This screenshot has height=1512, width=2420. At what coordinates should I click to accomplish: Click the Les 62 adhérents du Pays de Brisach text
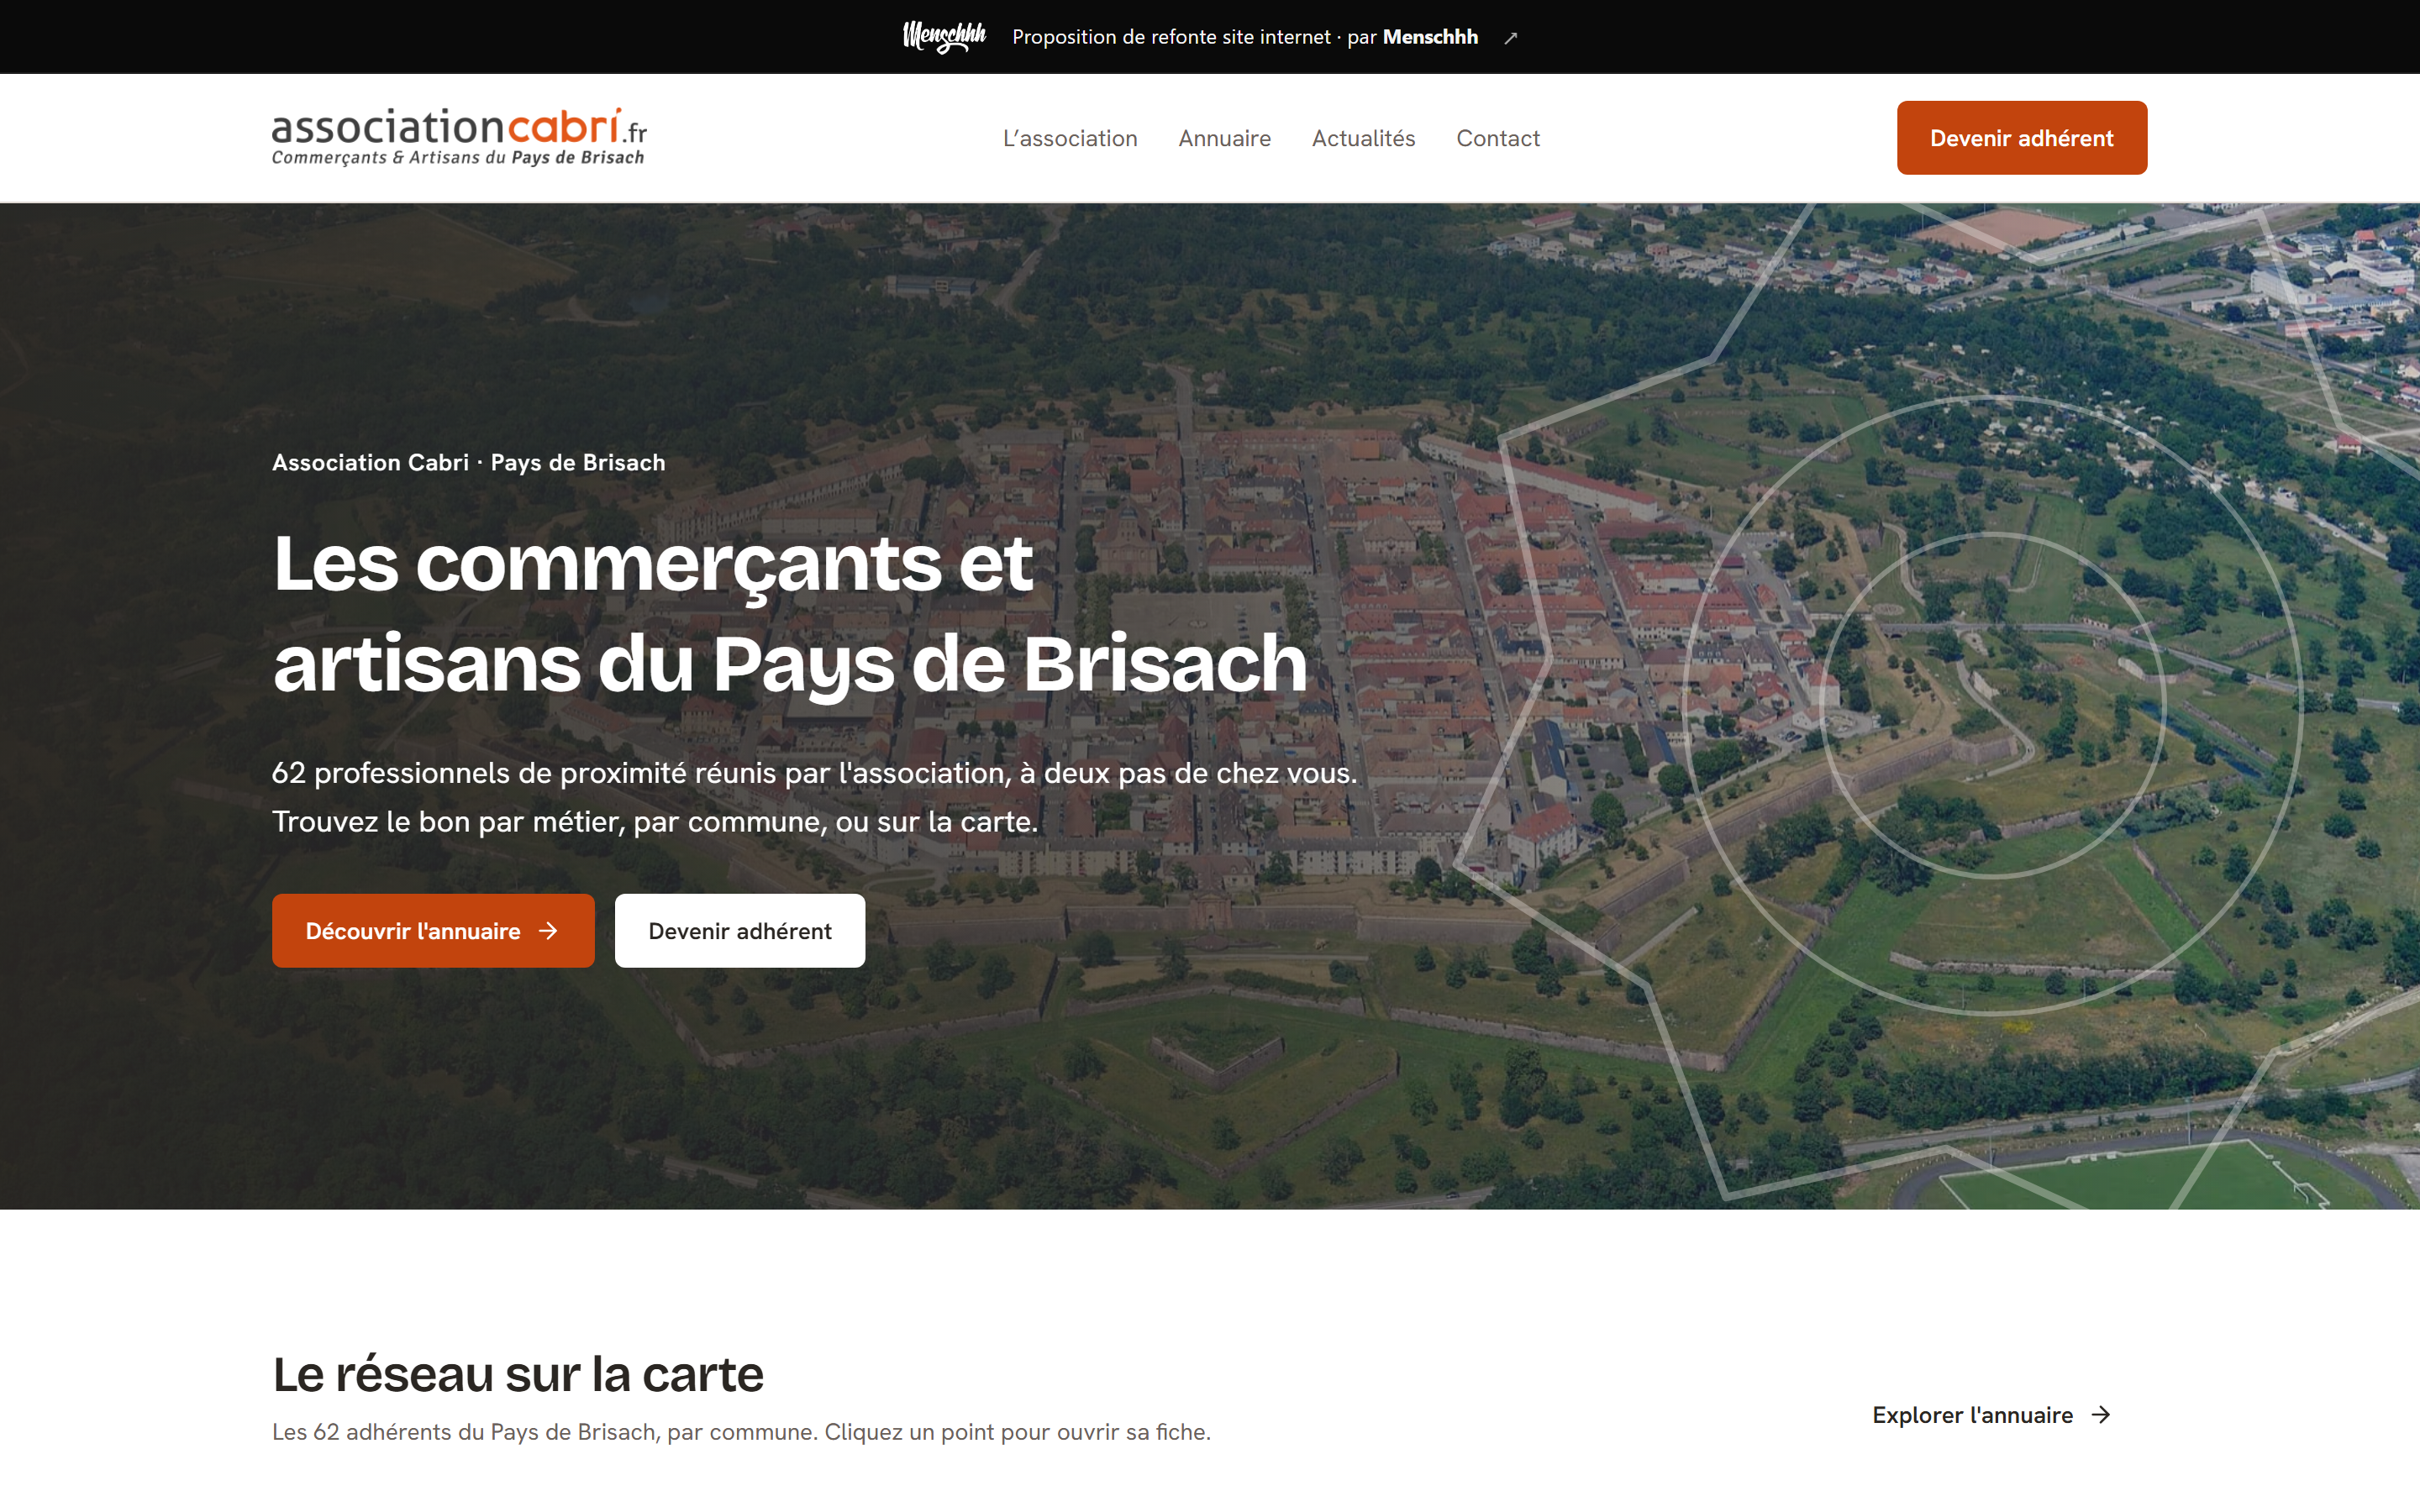(x=741, y=1432)
